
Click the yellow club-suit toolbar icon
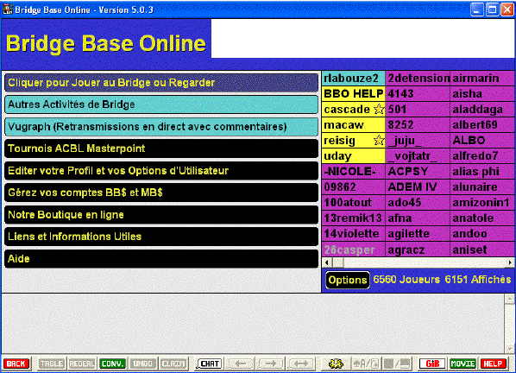click(336, 364)
